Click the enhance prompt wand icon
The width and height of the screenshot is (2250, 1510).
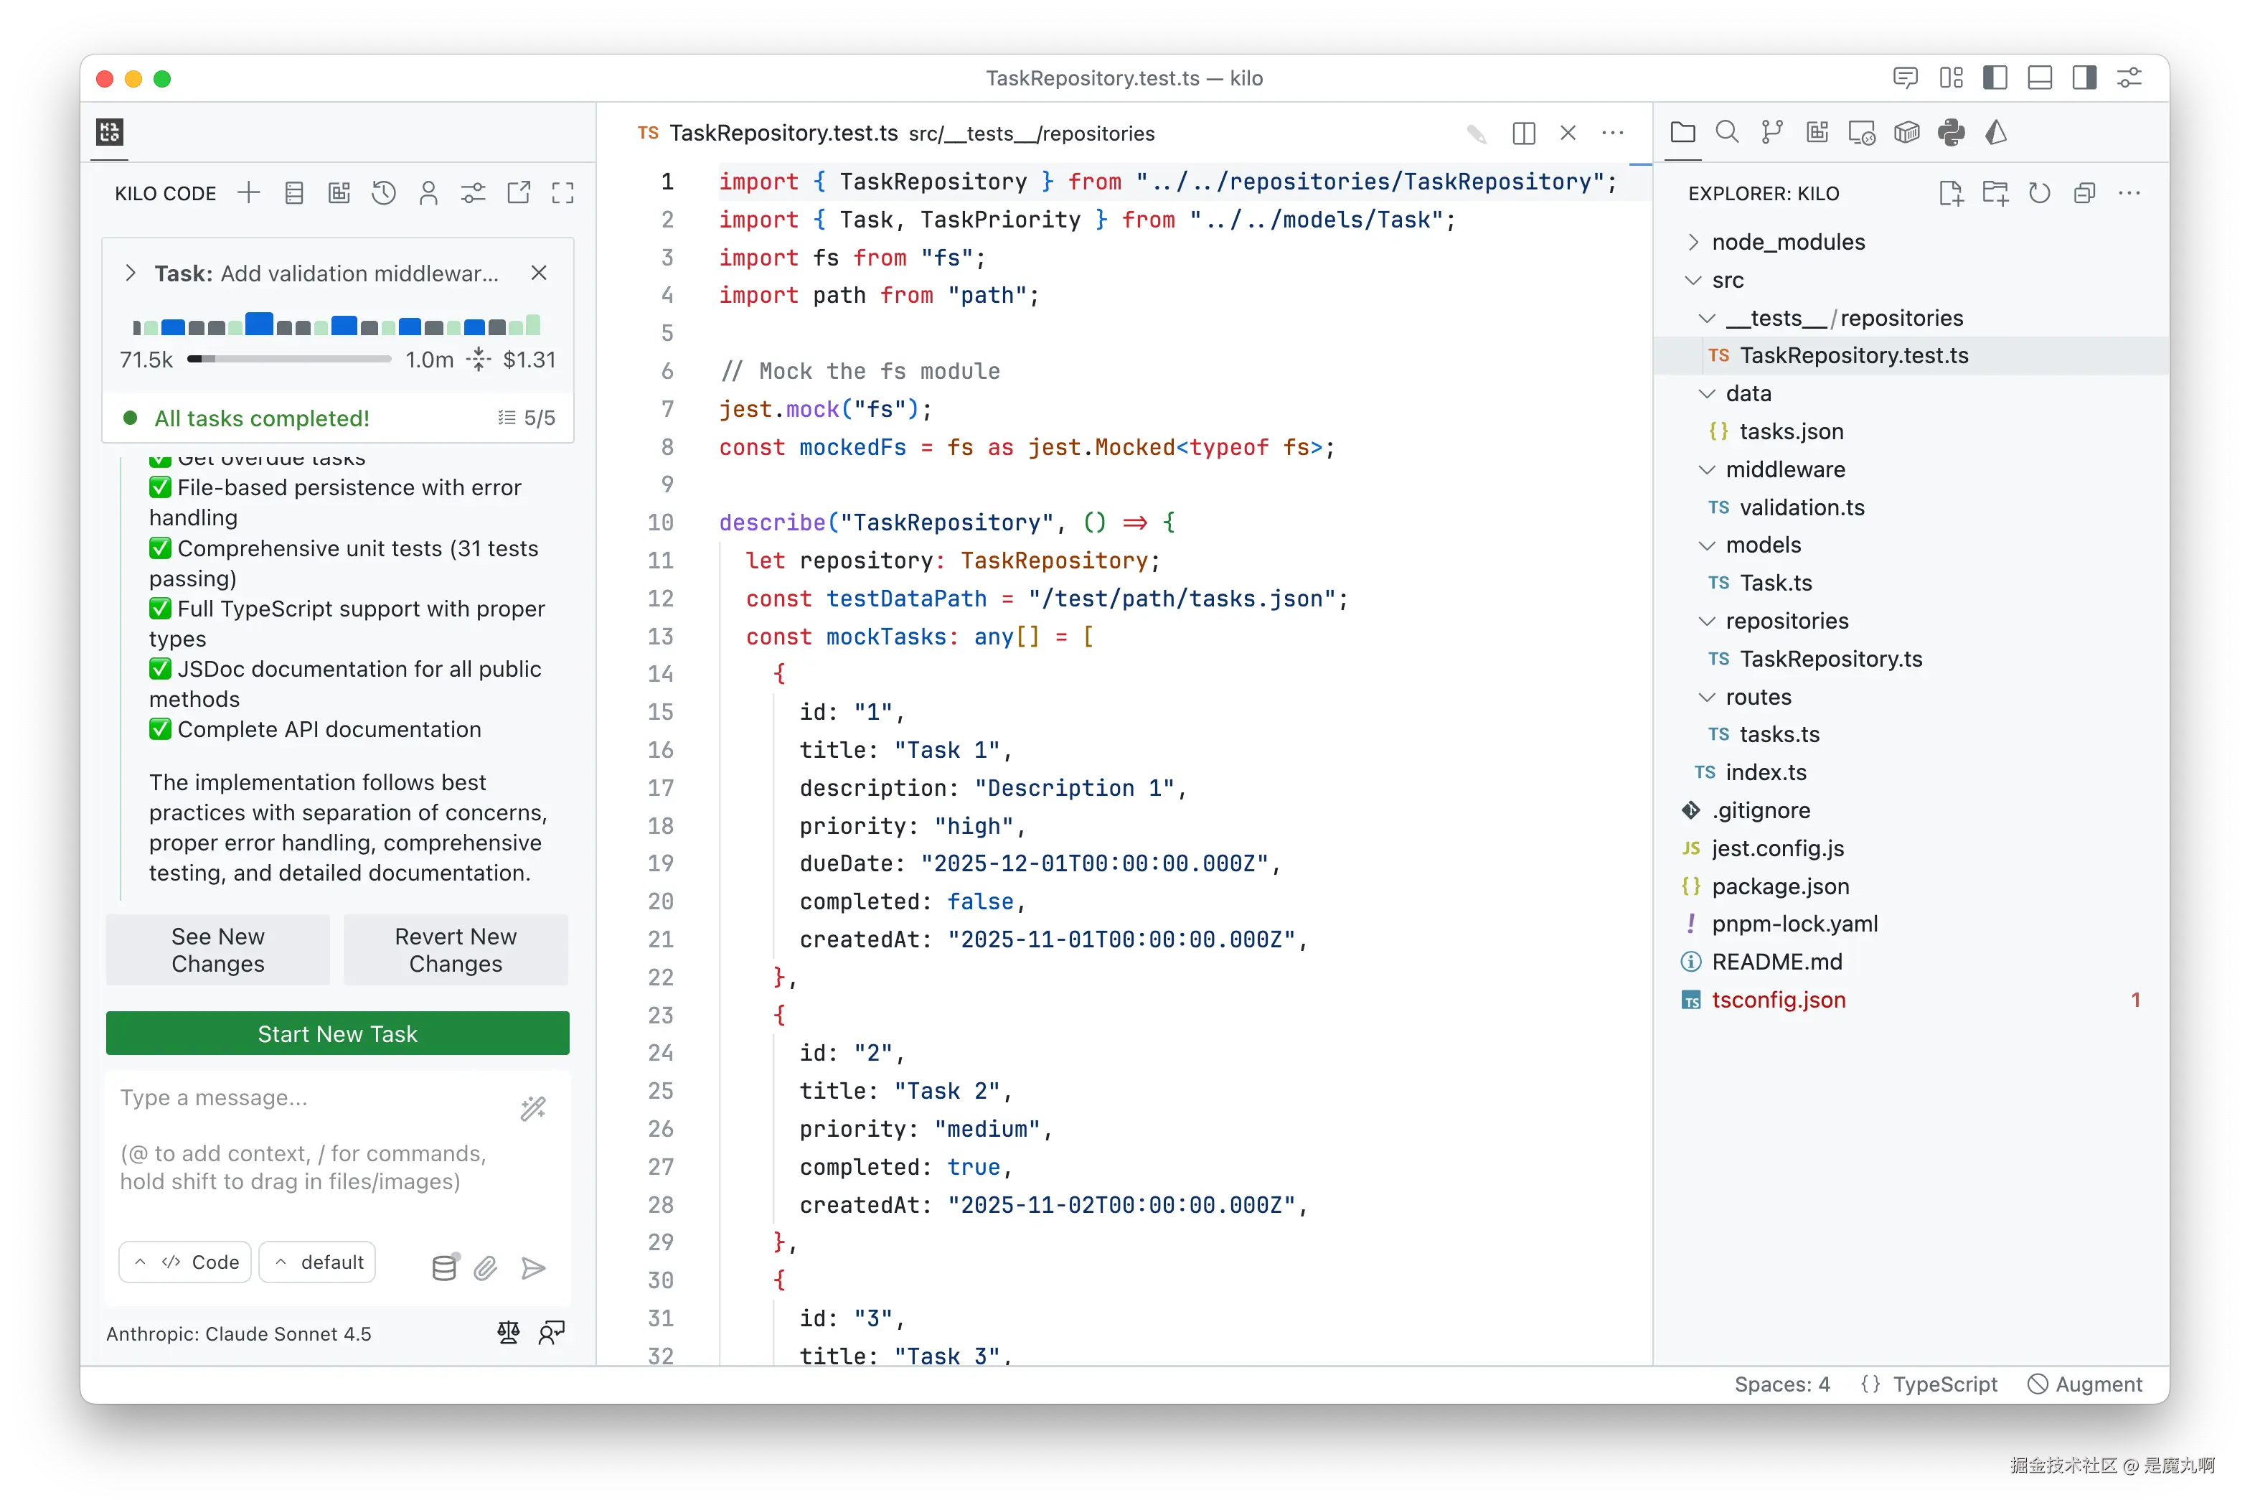coord(533,1108)
